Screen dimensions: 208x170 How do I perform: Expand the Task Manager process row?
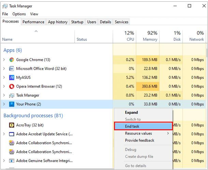tap(4, 95)
